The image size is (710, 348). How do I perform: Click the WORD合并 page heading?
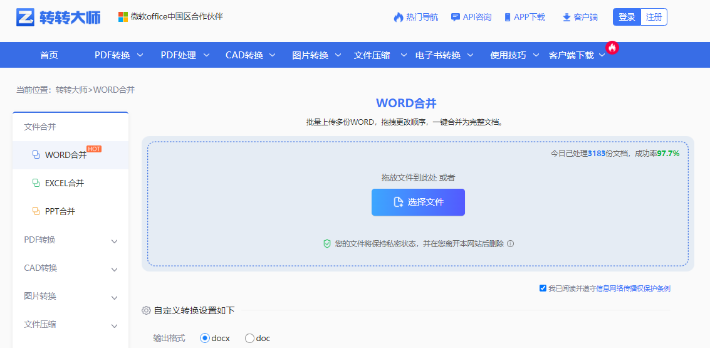[406, 103]
